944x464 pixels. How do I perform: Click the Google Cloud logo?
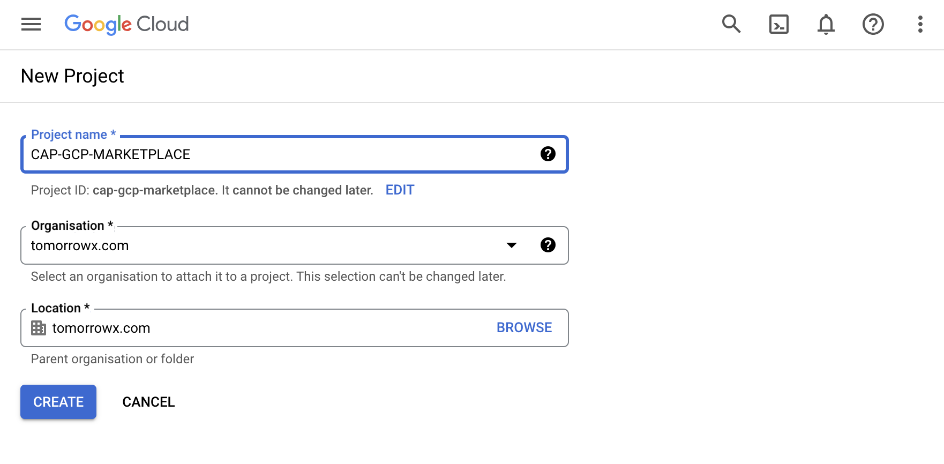coord(126,24)
